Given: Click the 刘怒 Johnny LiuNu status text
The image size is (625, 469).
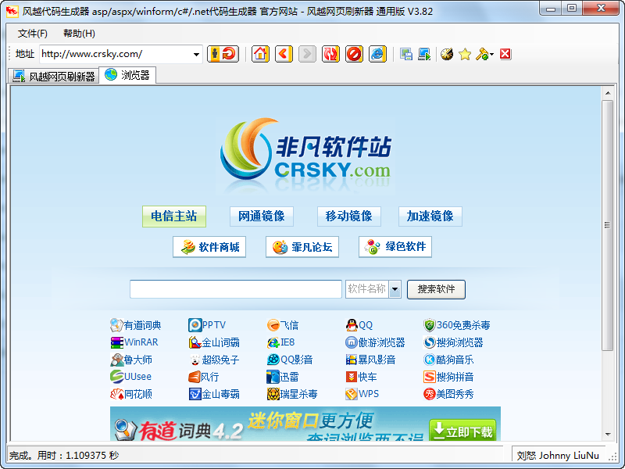Looking at the screenshot, I should pyautogui.click(x=558, y=456).
